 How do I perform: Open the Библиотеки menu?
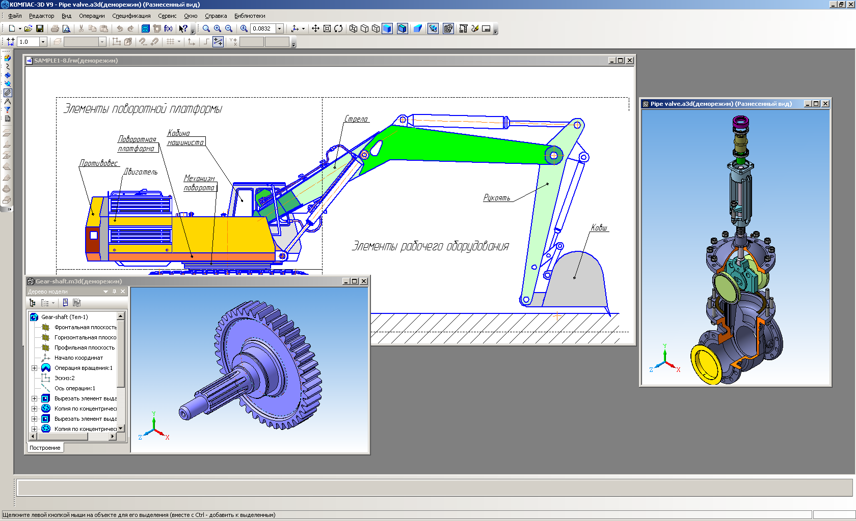pos(250,16)
